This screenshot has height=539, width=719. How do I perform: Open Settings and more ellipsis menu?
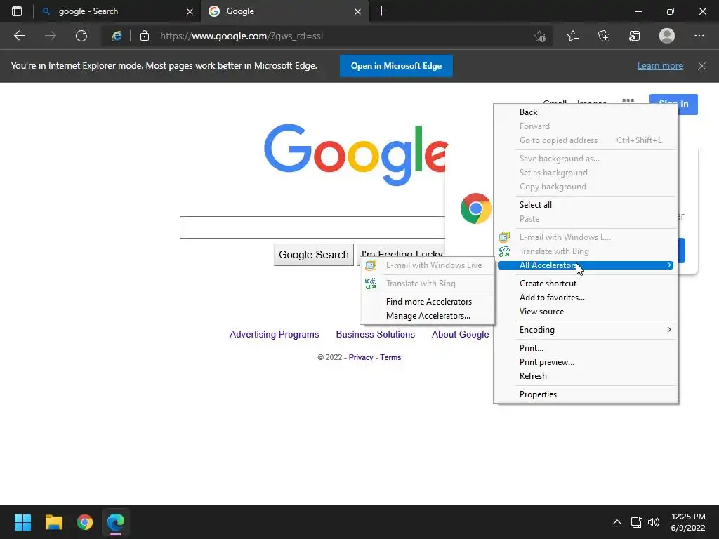699,36
